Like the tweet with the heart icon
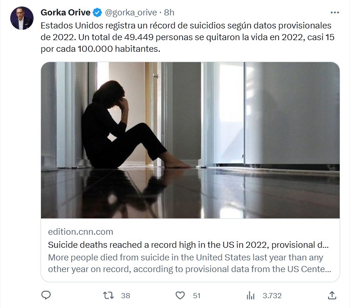Image resolution: width=356 pixels, height=308 pixels. point(180,295)
